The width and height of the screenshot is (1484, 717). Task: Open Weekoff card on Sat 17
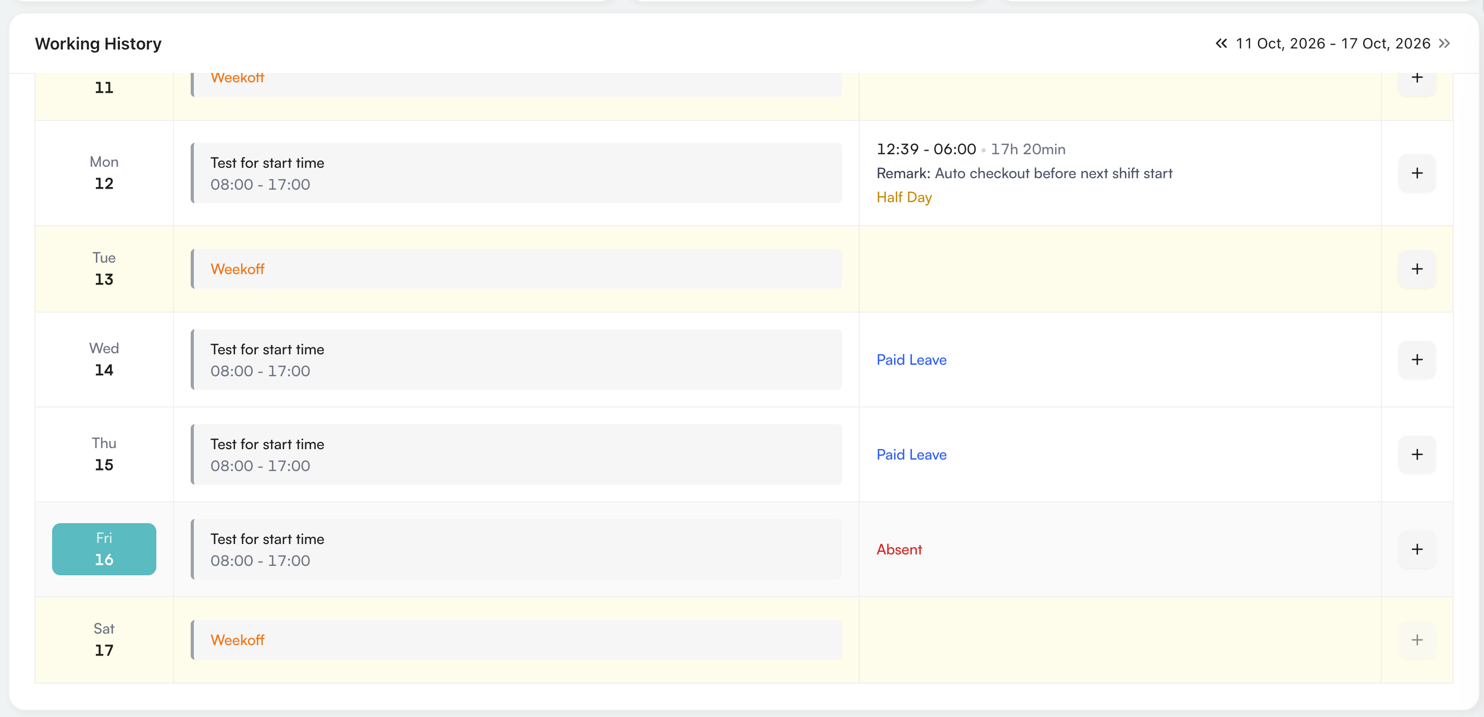coord(516,640)
